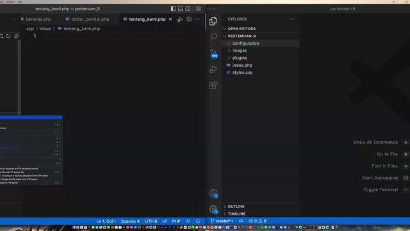Open the Manage gear menu

click(213, 210)
